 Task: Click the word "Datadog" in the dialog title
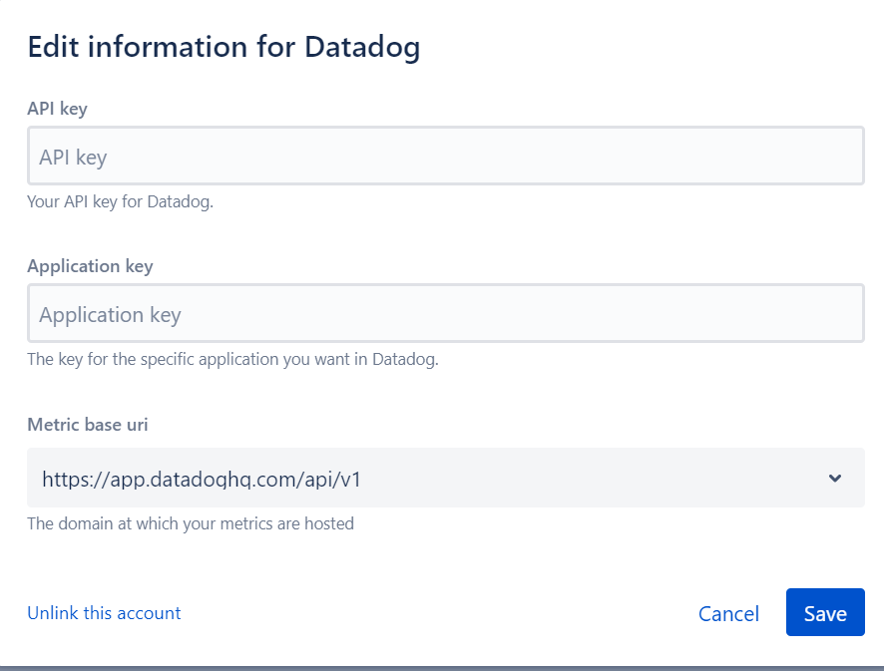point(361,47)
